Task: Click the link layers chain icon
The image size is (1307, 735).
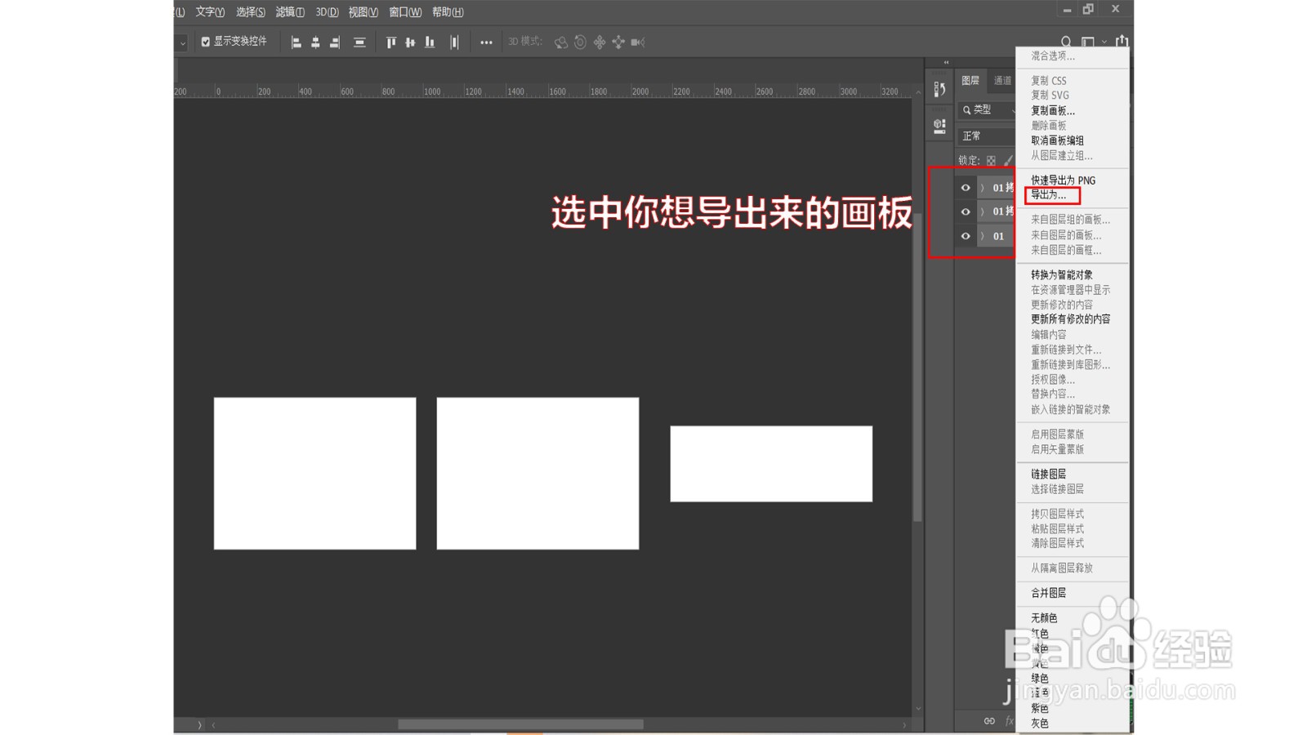Action: pos(989,721)
